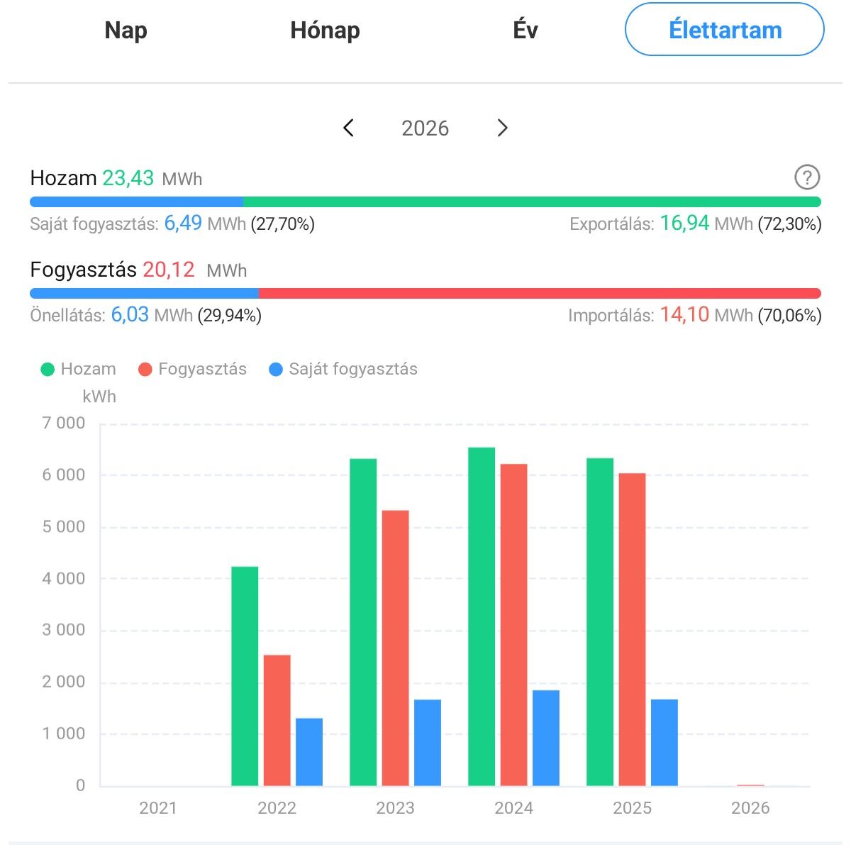Open the Év tab
The height and width of the screenshot is (845, 851).
coord(525,31)
